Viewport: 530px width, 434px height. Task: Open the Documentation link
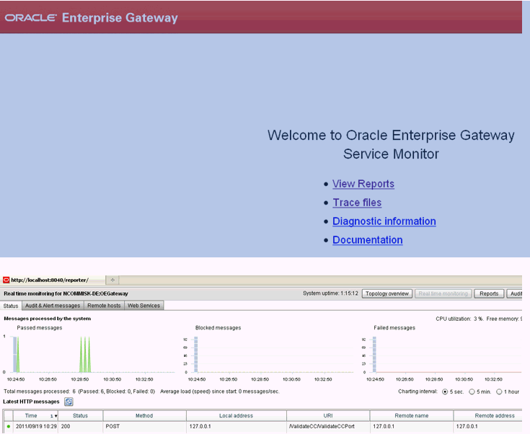(x=368, y=240)
